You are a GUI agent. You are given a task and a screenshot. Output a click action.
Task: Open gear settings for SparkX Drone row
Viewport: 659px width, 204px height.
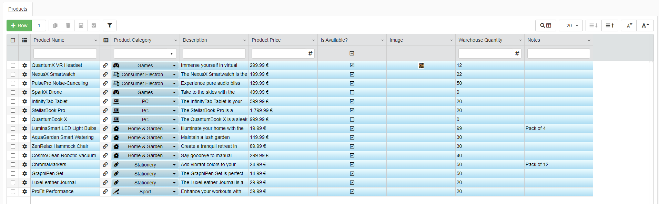[x=24, y=92]
